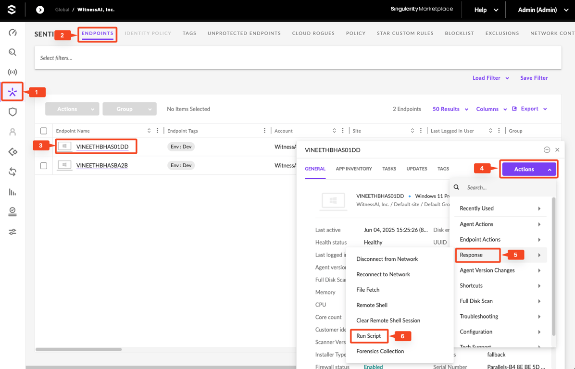The height and width of the screenshot is (369, 575).
Task: Check the VINEETHBHASBA2B endpoint row checkbox
Action: 44,165
